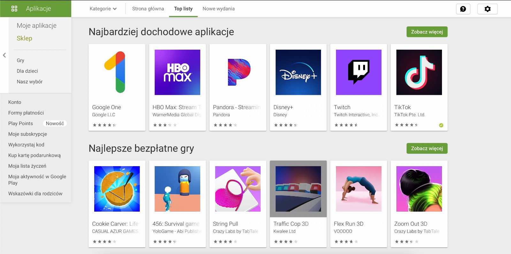
Task: Open Moje subskrypcje
Action: point(27,134)
